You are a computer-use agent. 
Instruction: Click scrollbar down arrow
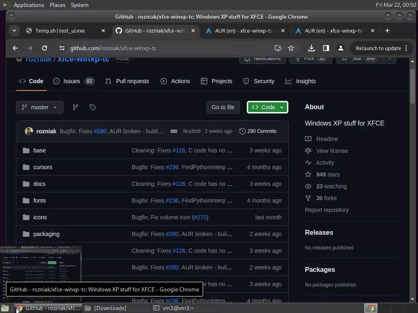click(412, 299)
